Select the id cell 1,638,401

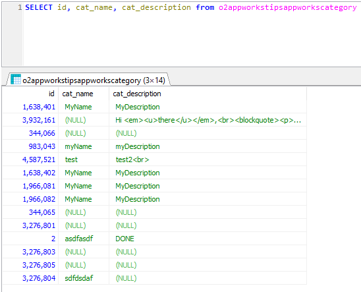[x=30, y=107]
